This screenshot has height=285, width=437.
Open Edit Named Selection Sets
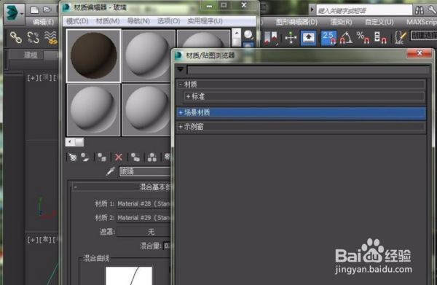tap(400, 38)
